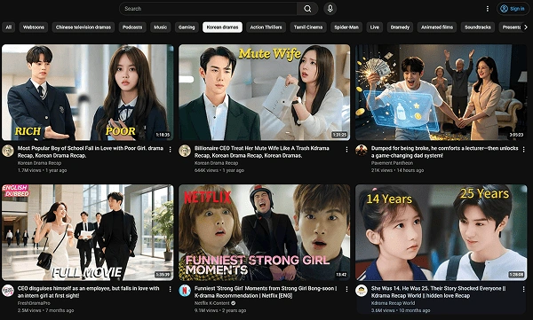The width and height of the screenshot is (533, 320).
Task: Open the RICH POOR video thumbnail
Action: click(x=88, y=92)
